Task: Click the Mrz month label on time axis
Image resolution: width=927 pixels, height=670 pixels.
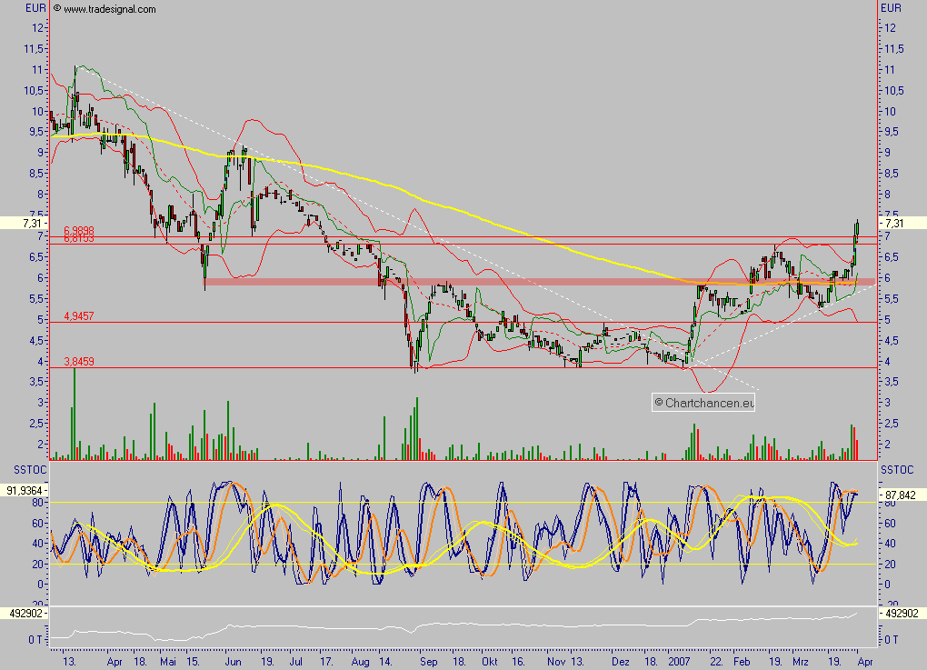Action: tap(801, 662)
